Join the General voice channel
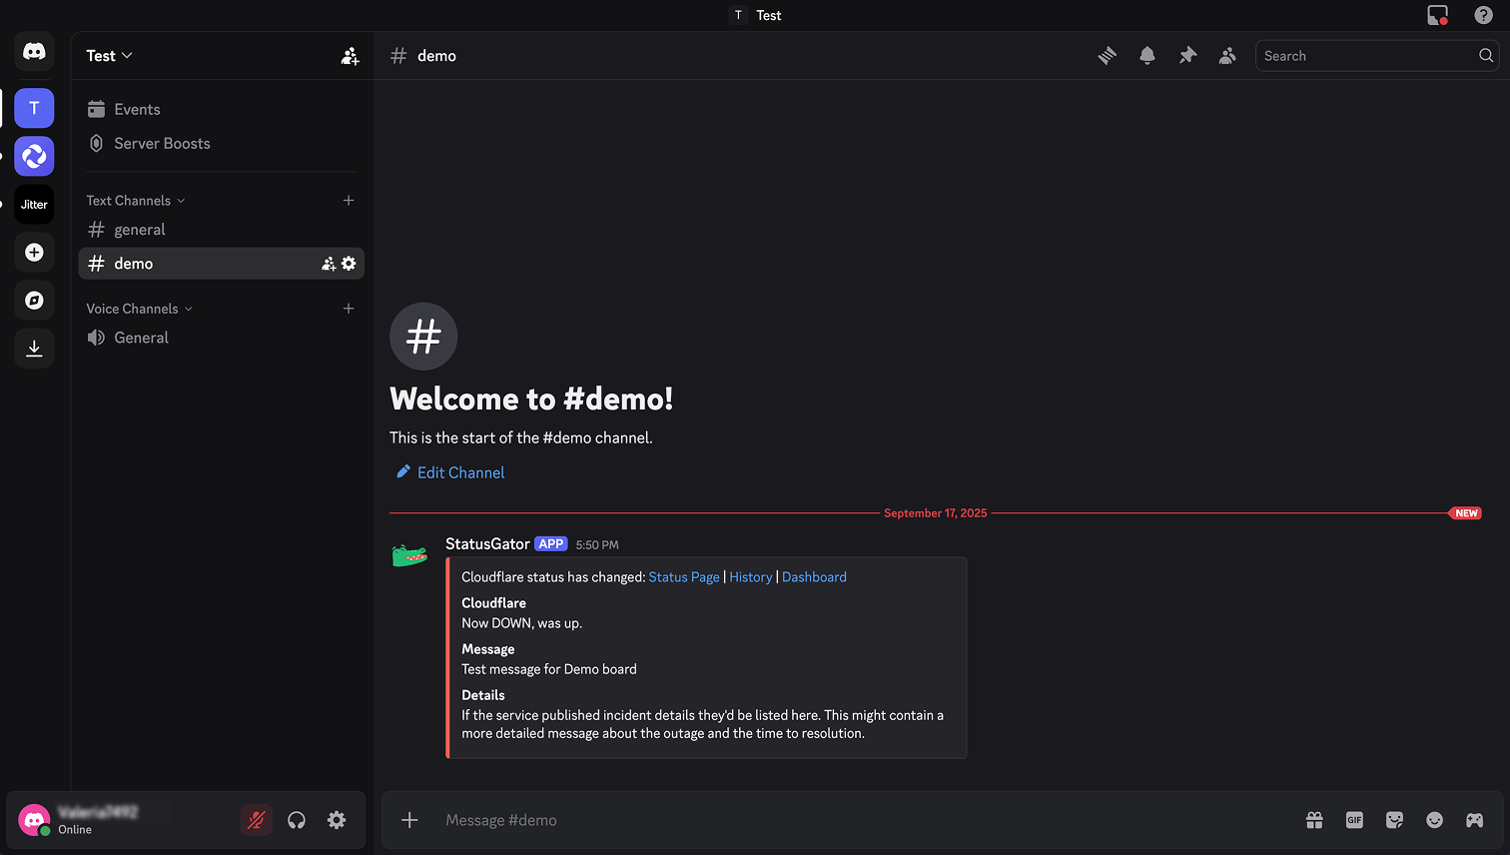Viewport: 1510px width, 855px height. tap(221, 338)
